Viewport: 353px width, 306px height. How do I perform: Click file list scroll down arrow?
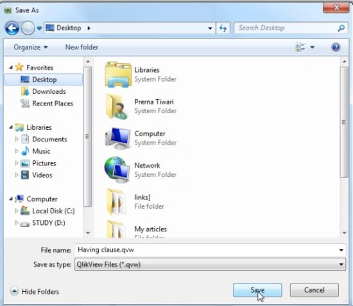[344, 233]
